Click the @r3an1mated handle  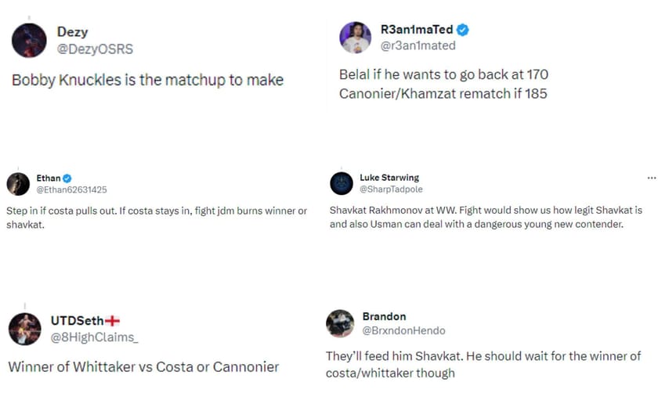(418, 46)
